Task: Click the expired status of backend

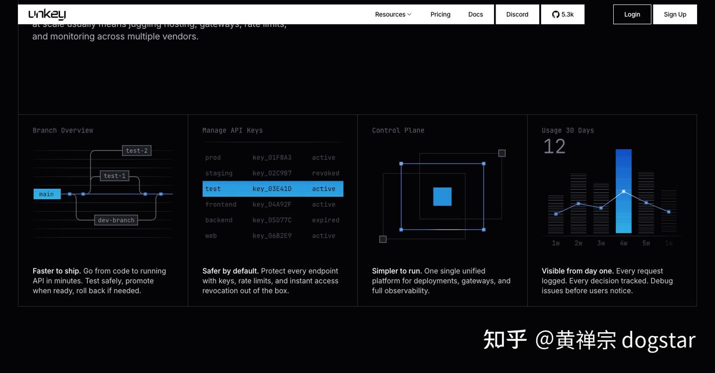Action: click(326, 220)
